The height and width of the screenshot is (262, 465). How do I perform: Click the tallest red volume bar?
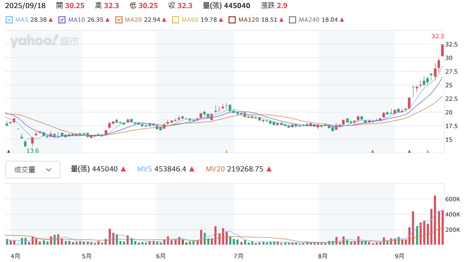(435, 220)
